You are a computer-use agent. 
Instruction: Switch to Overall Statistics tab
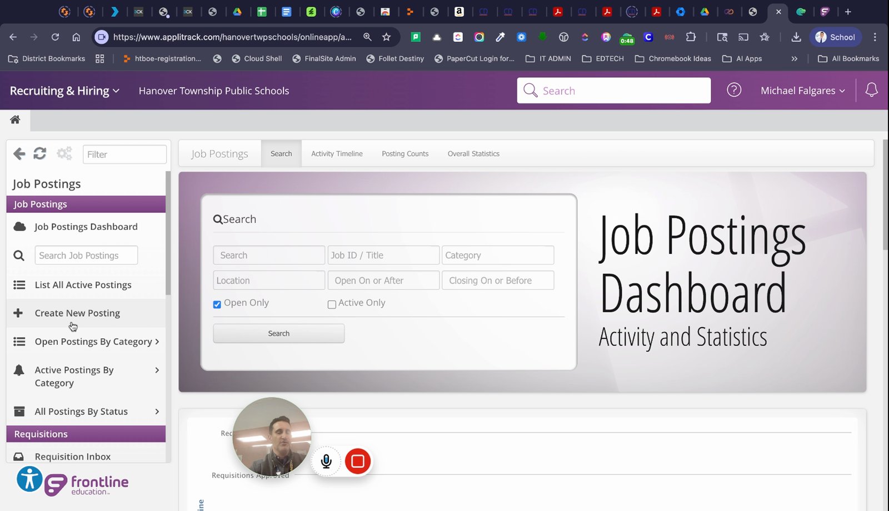click(x=473, y=154)
